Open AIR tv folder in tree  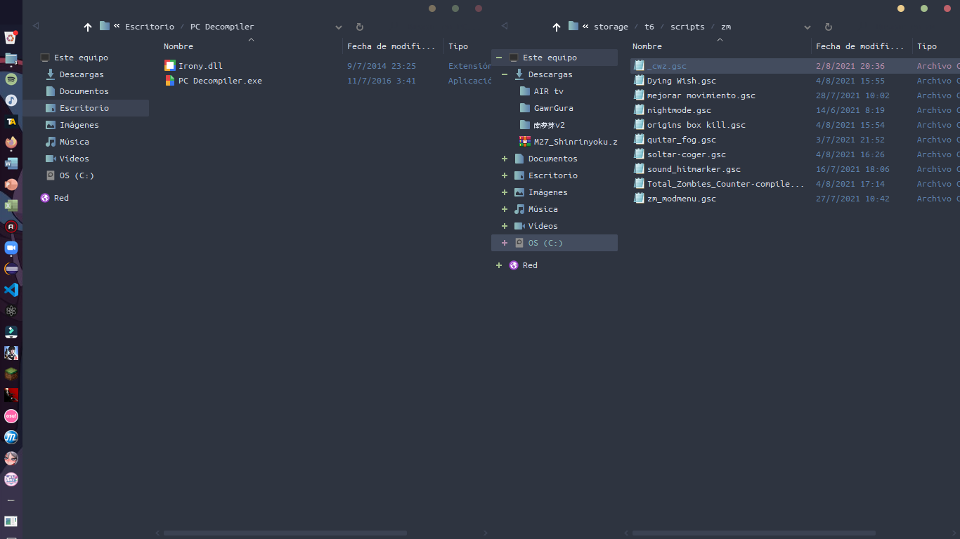(x=548, y=91)
